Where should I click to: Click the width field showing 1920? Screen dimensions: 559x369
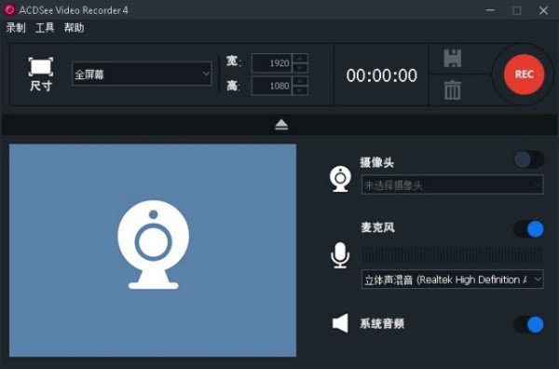click(x=272, y=63)
